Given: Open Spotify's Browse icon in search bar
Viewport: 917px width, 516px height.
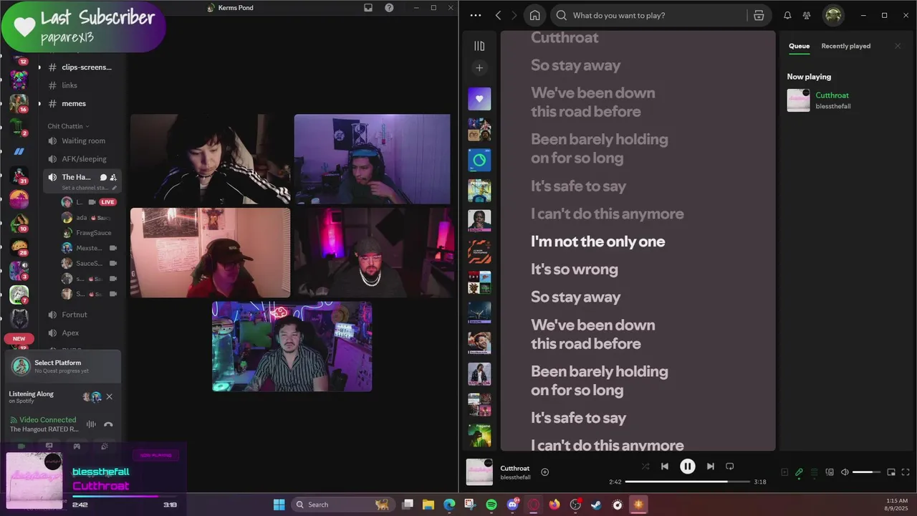Looking at the screenshot, I should coord(759,16).
